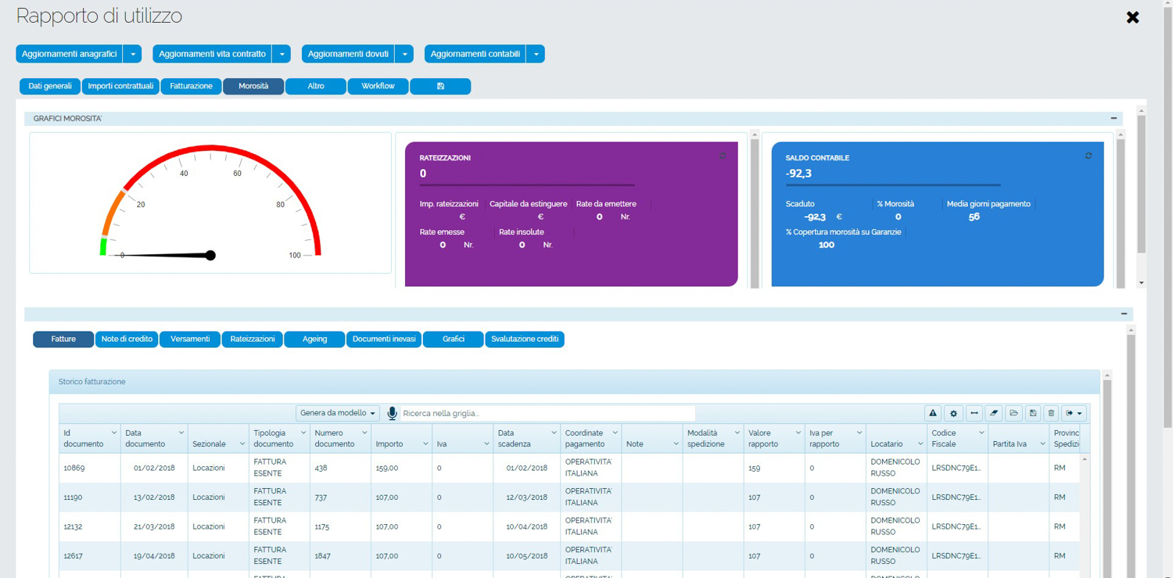The height and width of the screenshot is (578, 1173).
Task: Collapse the Grafici Morosità panel
Action: 1114,118
